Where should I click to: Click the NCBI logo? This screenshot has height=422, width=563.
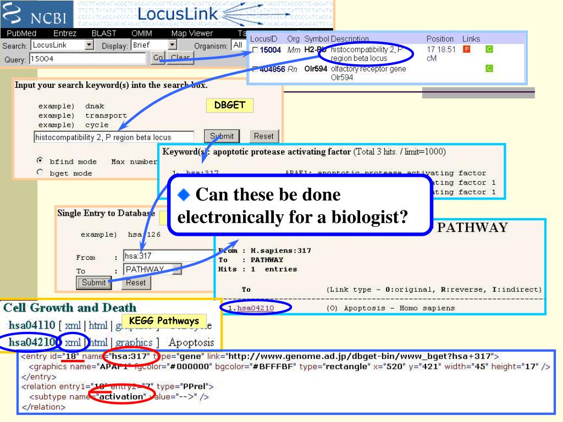pyautogui.click(x=36, y=14)
